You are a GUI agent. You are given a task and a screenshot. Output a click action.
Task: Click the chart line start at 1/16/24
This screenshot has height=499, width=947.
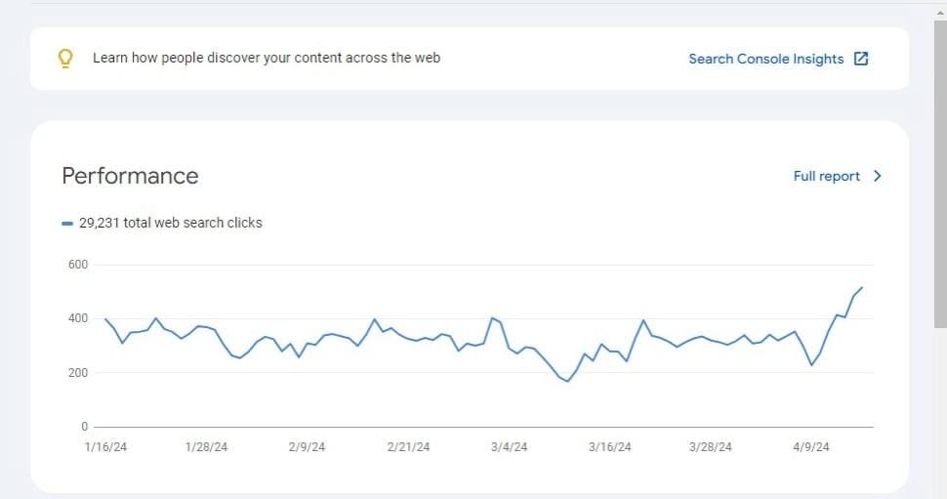105,319
